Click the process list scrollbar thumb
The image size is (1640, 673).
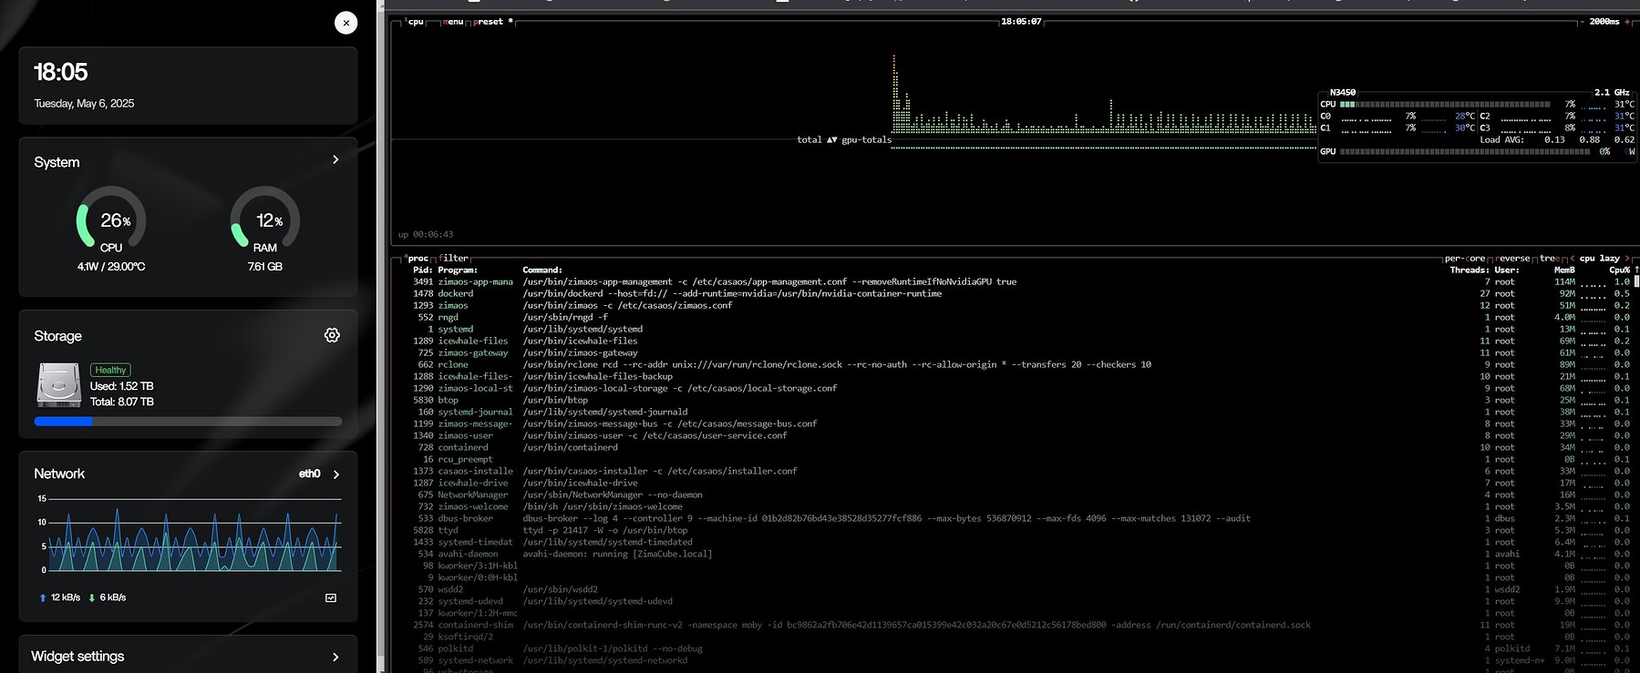coord(1636,281)
